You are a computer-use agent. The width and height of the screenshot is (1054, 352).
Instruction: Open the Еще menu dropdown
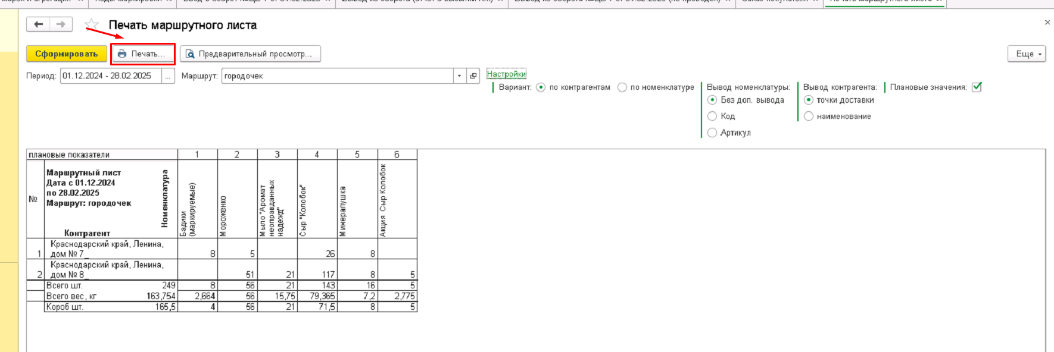pos(1027,54)
